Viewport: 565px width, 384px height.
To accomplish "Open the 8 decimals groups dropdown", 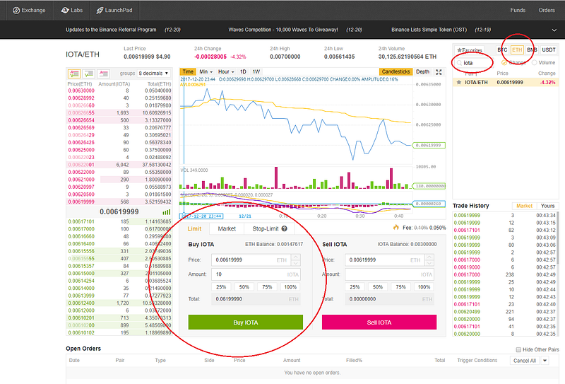I will (x=154, y=74).
